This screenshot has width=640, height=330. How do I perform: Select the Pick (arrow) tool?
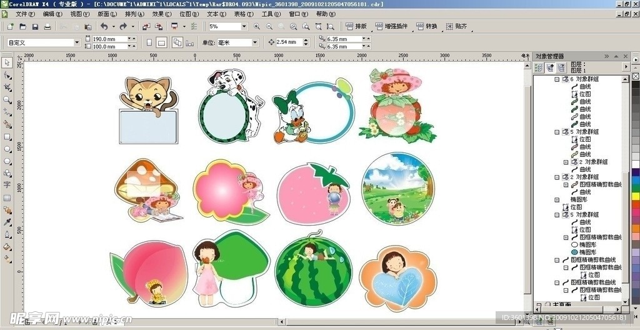(x=7, y=62)
